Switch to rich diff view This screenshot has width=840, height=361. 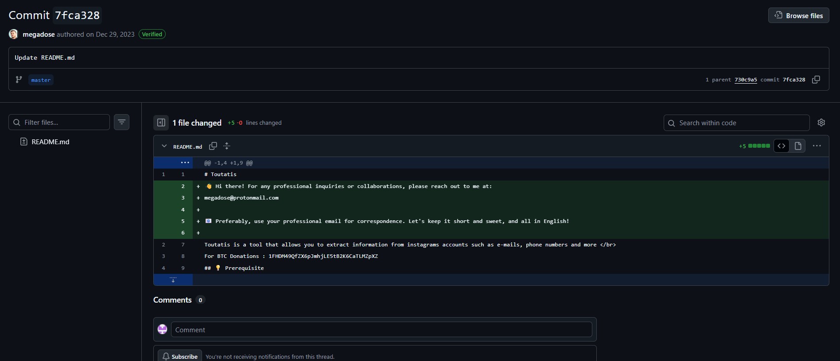coord(798,146)
